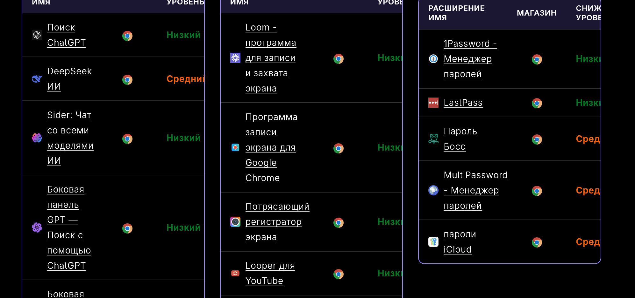Click the iCloud passwords keys icon
The image size is (635, 298).
click(x=433, y=242)
